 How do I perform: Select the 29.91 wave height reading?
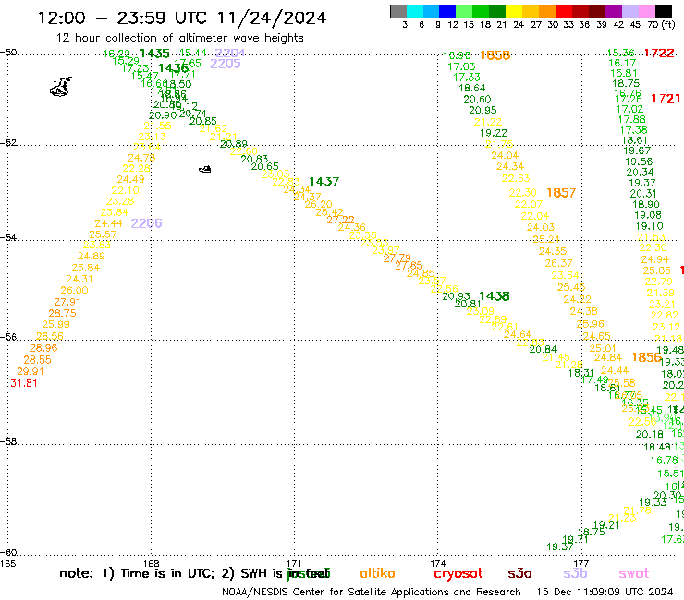pos(31,372)
